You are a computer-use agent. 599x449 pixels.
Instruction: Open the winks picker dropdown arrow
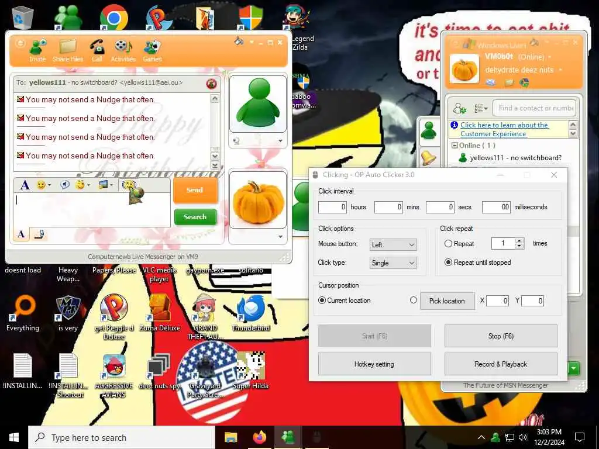tap(89, 185)
